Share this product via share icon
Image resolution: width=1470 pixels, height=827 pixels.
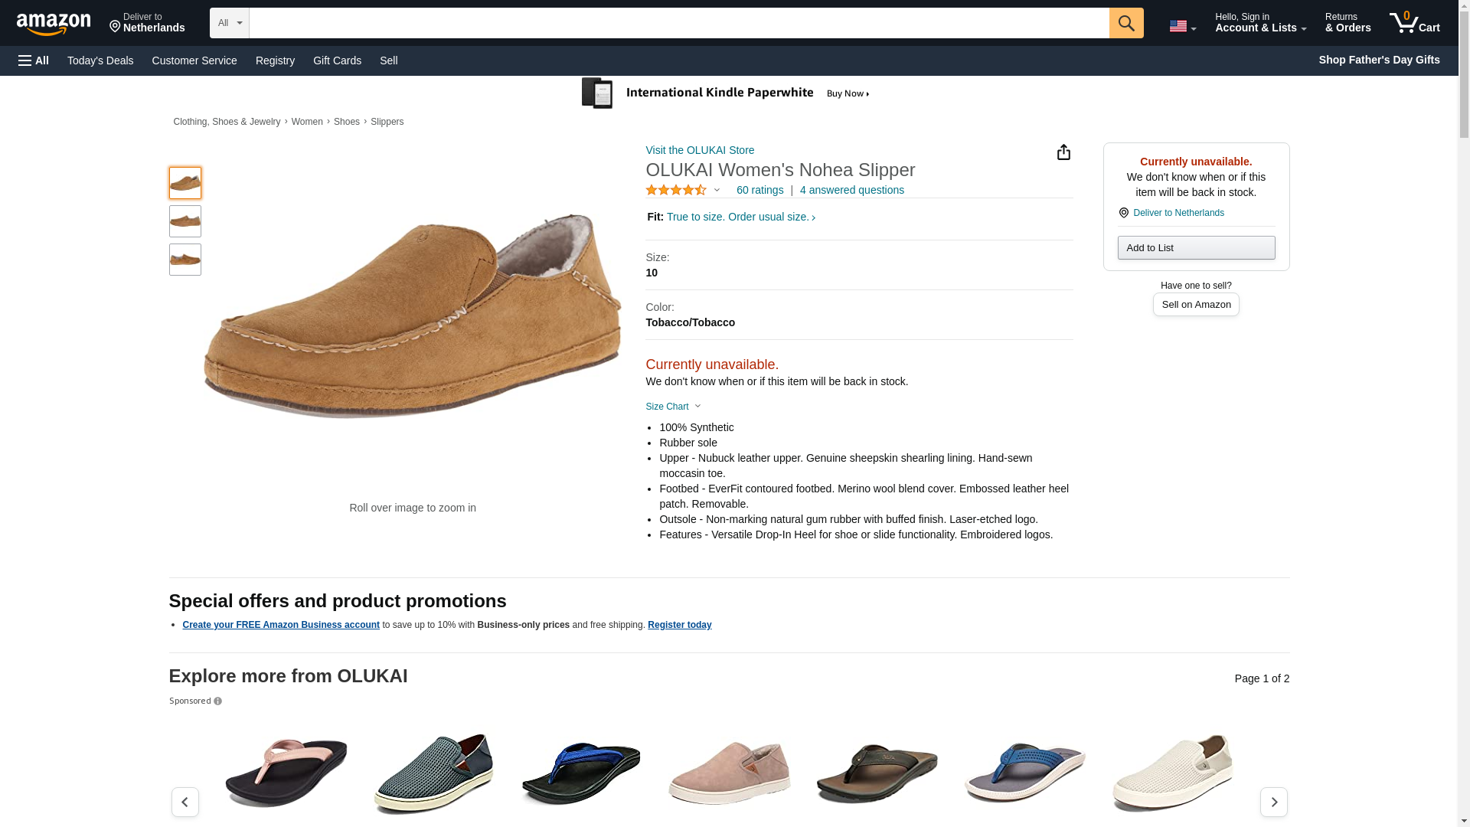coord(1063,152)
